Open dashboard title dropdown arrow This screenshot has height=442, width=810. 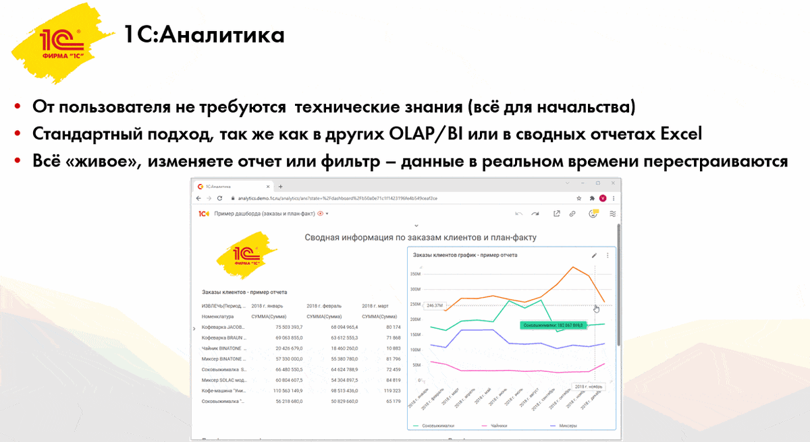click(x=327, y=212)
